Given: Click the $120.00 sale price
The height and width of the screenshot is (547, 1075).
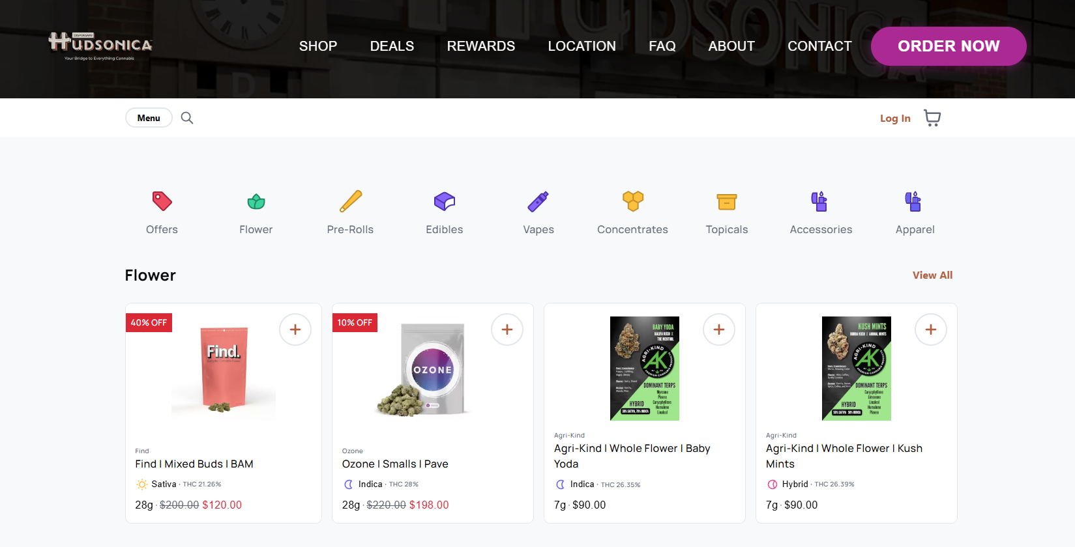Looking at the screenshot, I should tap(222, 505).
